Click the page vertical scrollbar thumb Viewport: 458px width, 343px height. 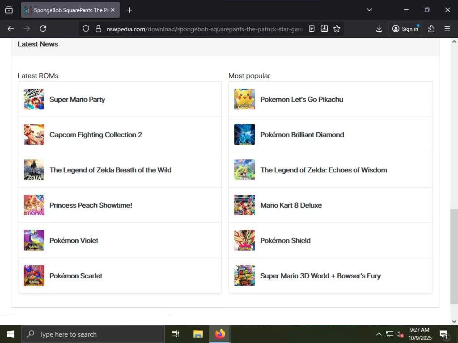click(454, 257)
